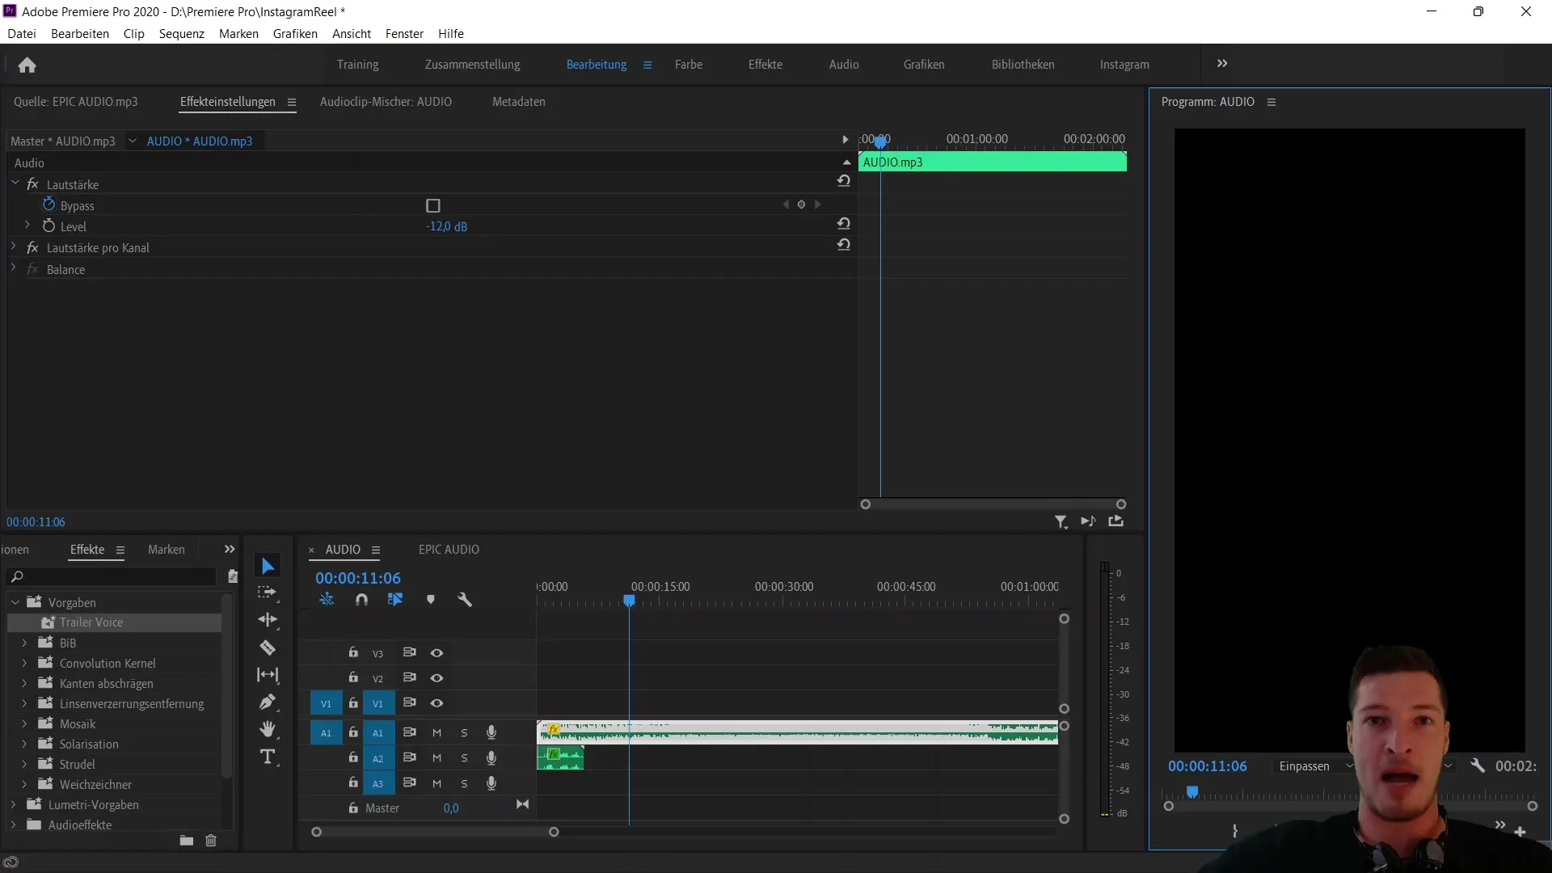
Task: Select the Type tool
Action: pyautogui.click(x=268, y=757)
